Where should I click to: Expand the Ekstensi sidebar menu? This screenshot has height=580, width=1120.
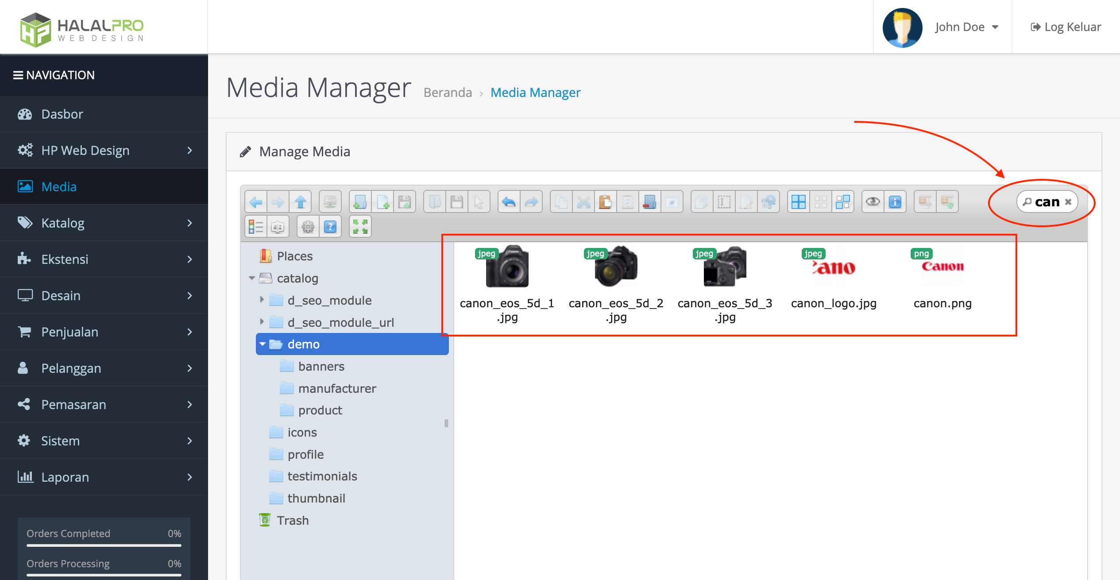click(x=104, y=259)
